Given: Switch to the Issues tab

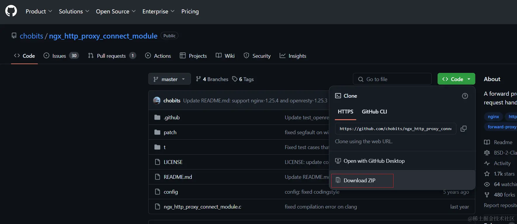Looking at the screenshot, I should (61, 56).
